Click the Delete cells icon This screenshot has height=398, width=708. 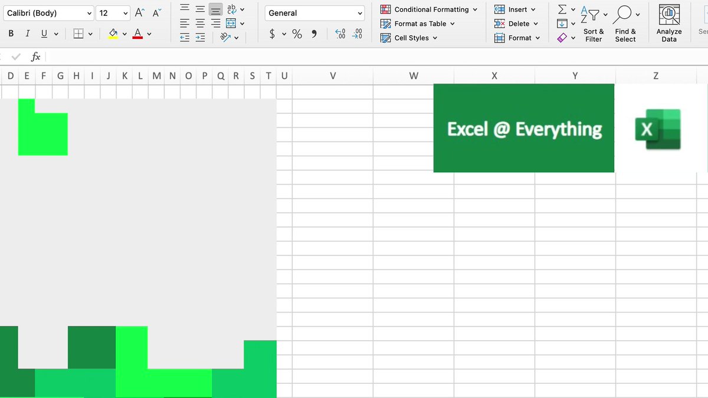499,24
